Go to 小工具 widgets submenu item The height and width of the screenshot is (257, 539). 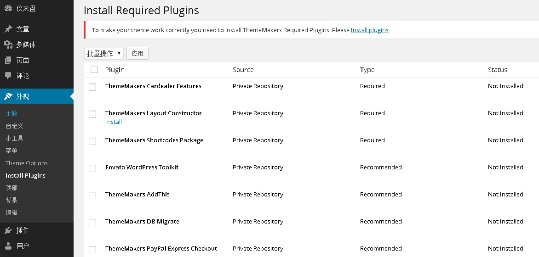(14, 138)
